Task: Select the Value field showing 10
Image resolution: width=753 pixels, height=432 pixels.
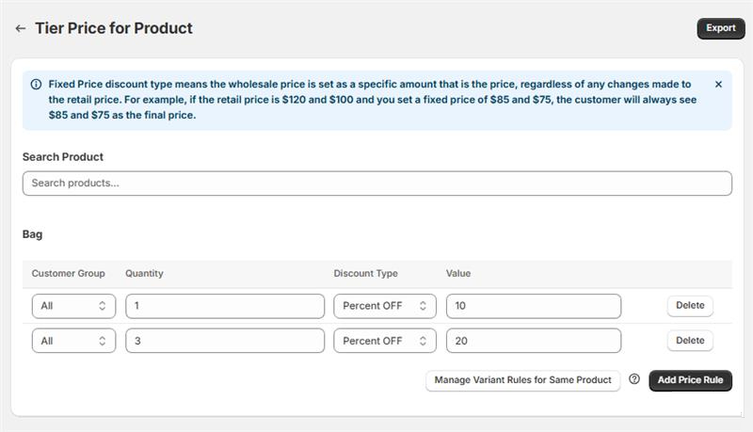Action: click(533, 306)
